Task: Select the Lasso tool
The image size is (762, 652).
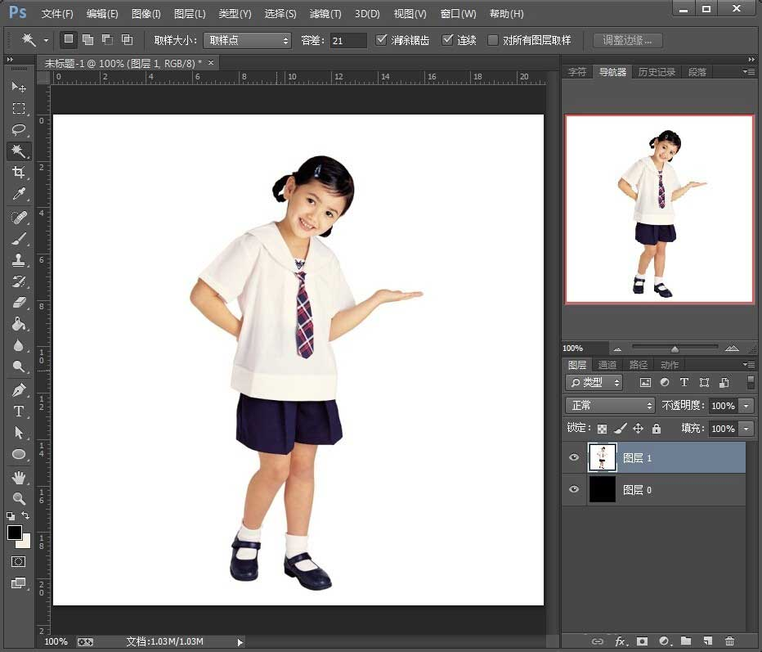Action: click(x=19, y=129)
